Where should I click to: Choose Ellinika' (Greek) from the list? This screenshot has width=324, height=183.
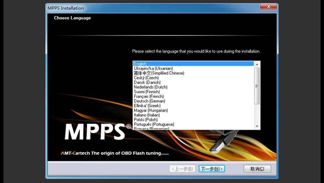click(x=193, y=106)
